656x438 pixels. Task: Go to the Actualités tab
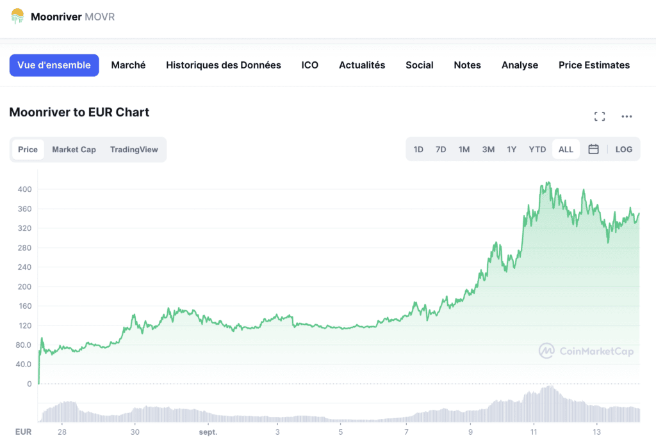(362, 65)
